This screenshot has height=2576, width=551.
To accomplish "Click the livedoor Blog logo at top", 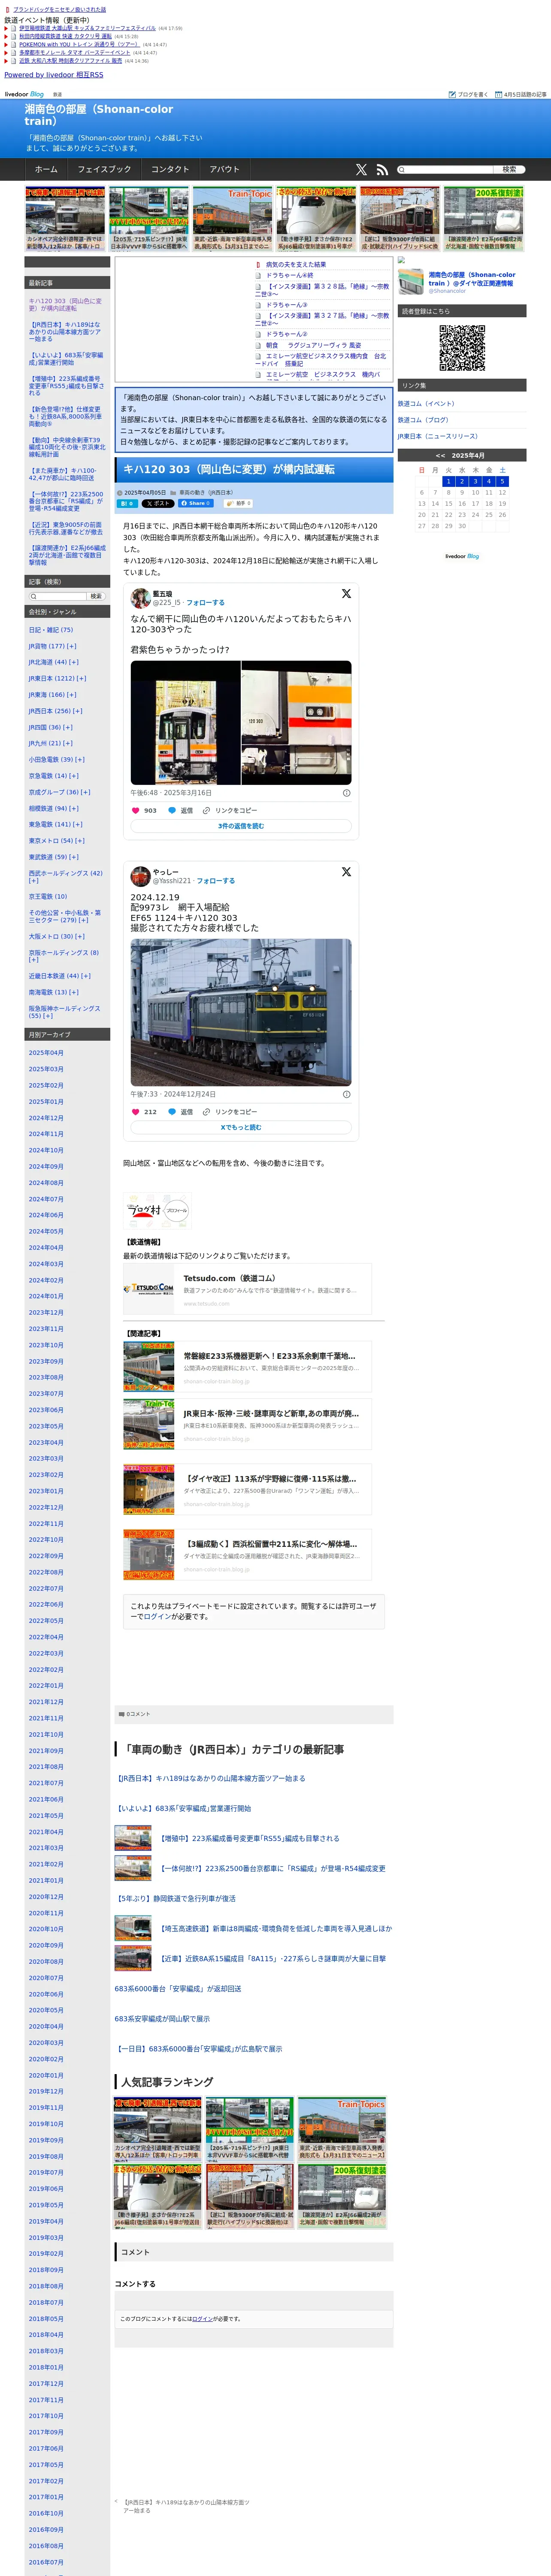I will point(24,94).
